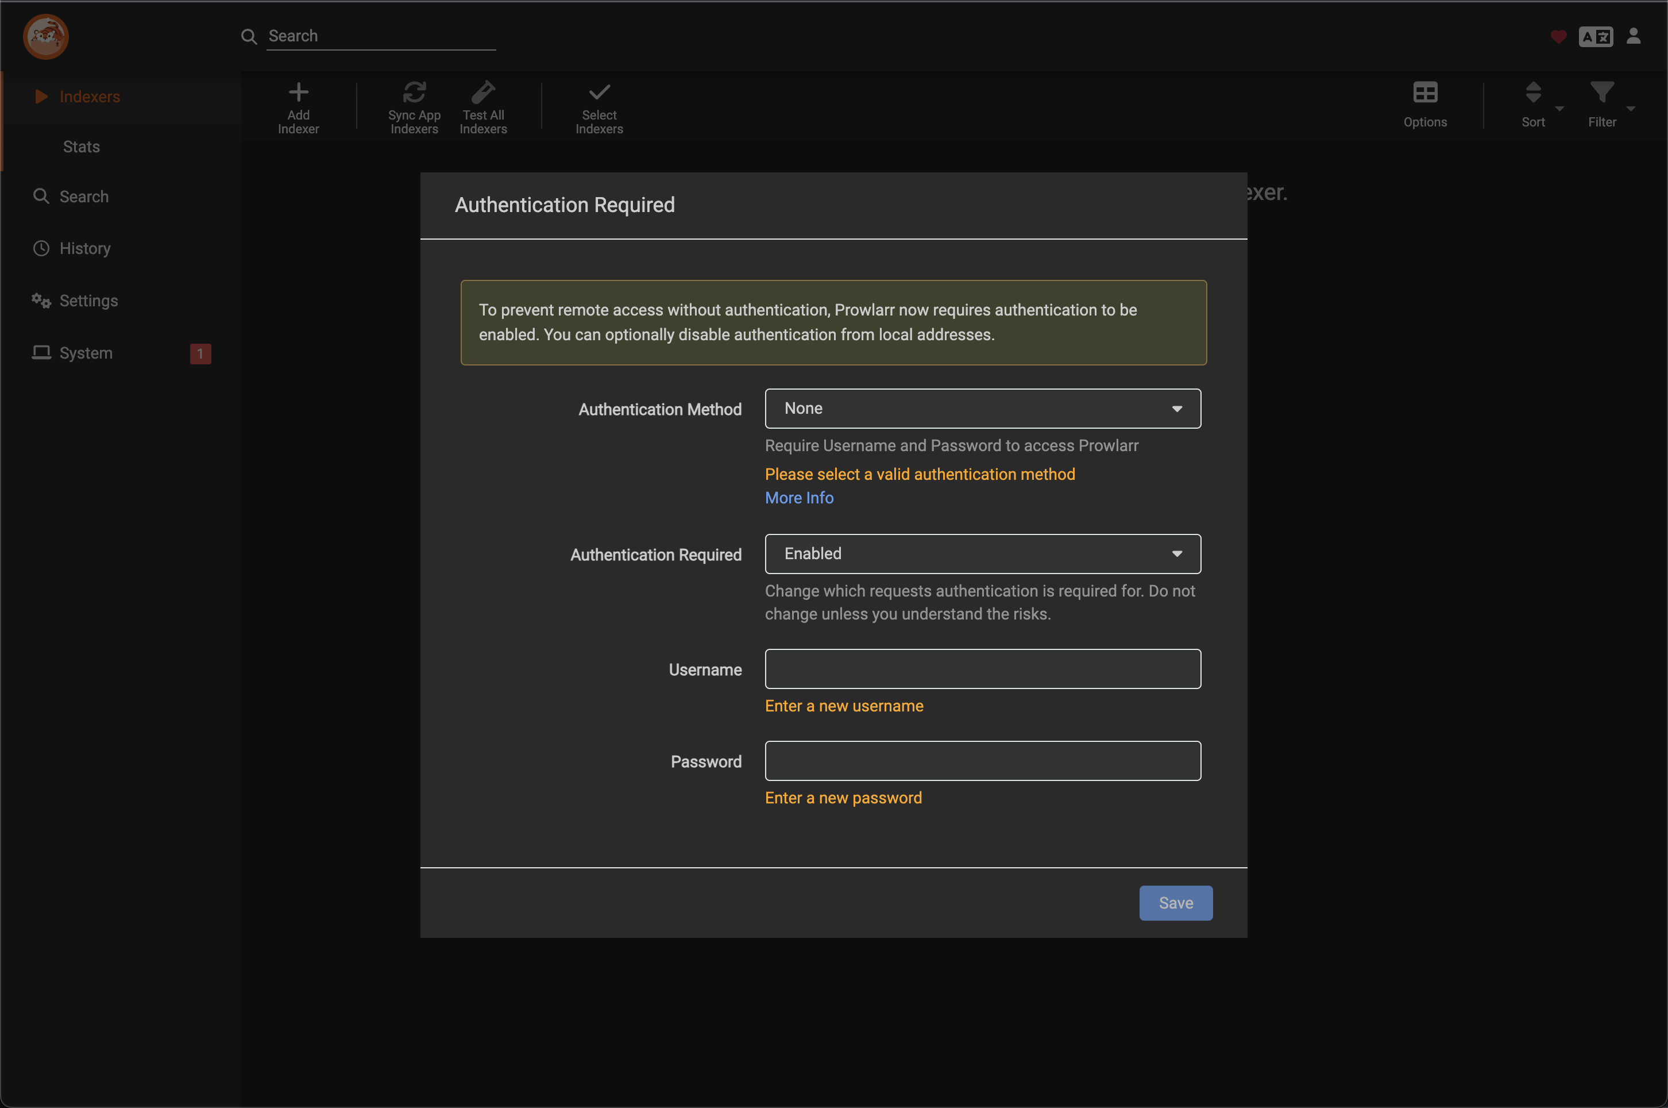This screenshot has height=1108, width=1668.
Task: Open the Options table icon
Action: [1425, 92]
